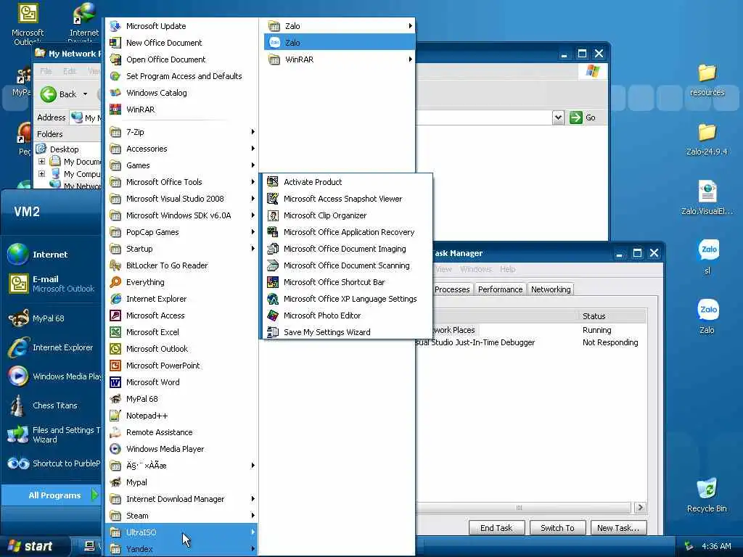Image resolution: width=743 pixels, height=557 pixels.
Task: Select the resources folder on desktop
Action: click(707, 80)
